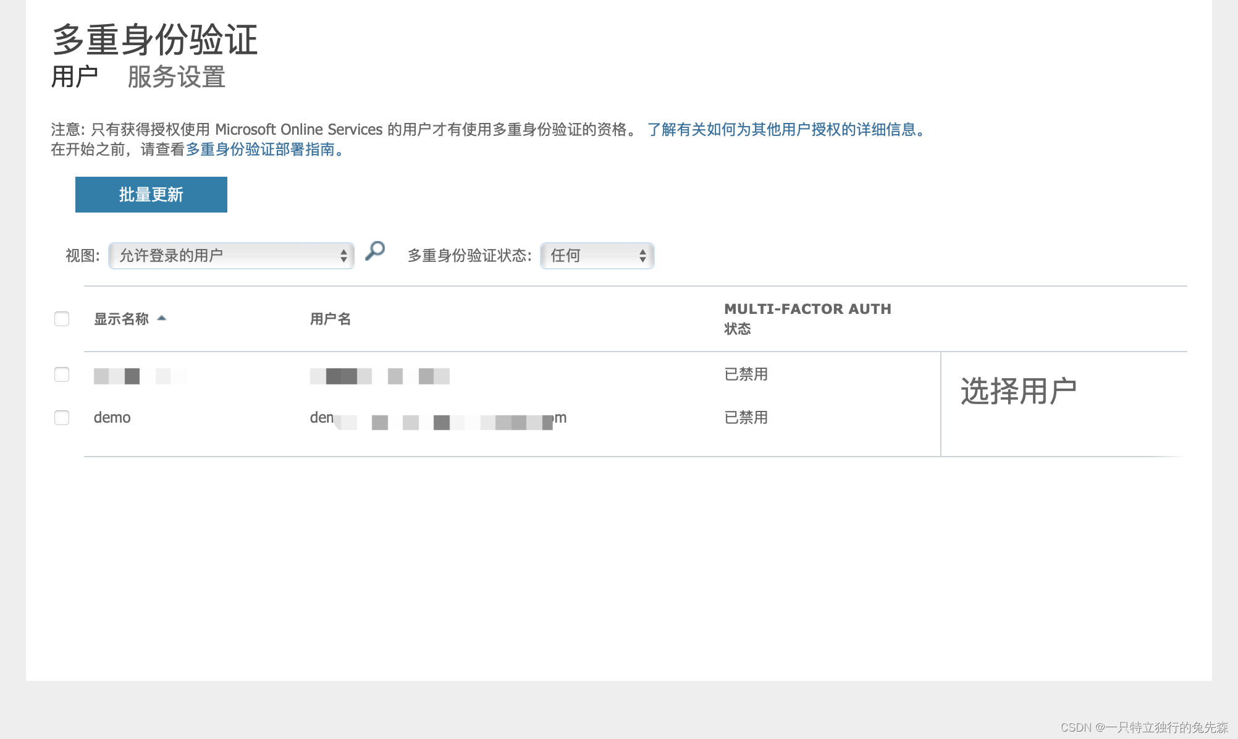The height and width of the screenshot is (739, 1238).
Task: Click the demo user's 已禁用 status
Action: tap(746, 418)
